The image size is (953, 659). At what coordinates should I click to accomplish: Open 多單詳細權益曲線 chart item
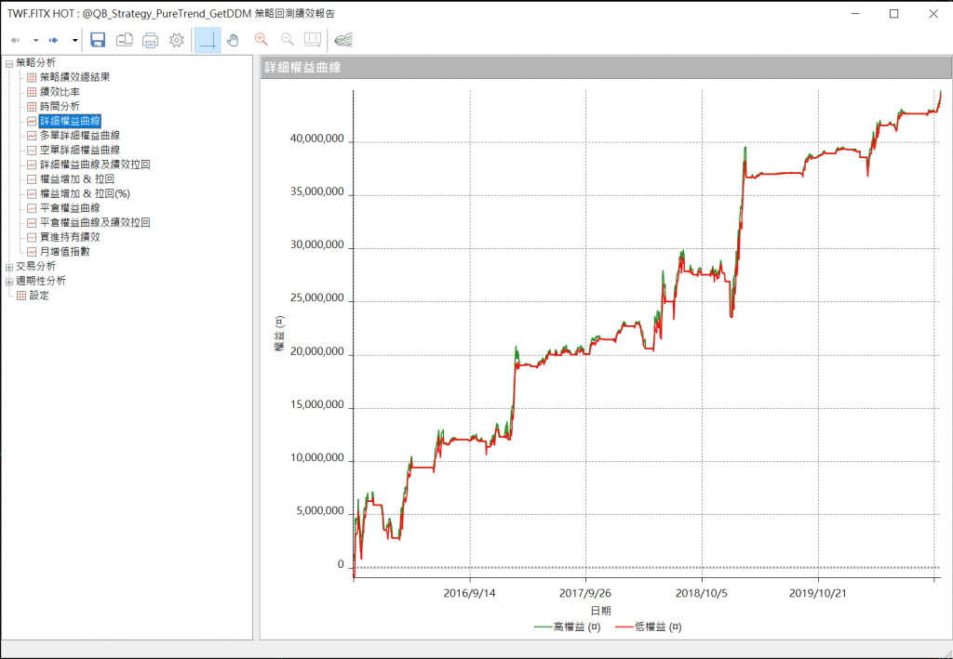(x=80, y=136)
